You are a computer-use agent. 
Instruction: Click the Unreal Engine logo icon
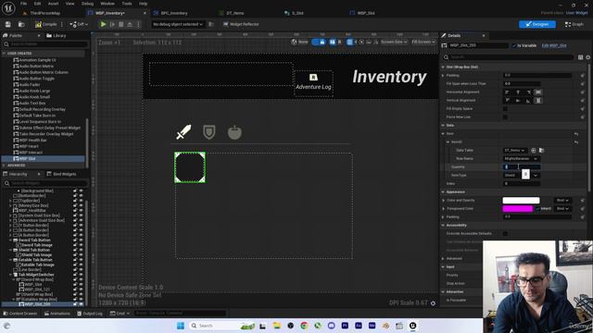pyautogui.click(x=8, y=8)
